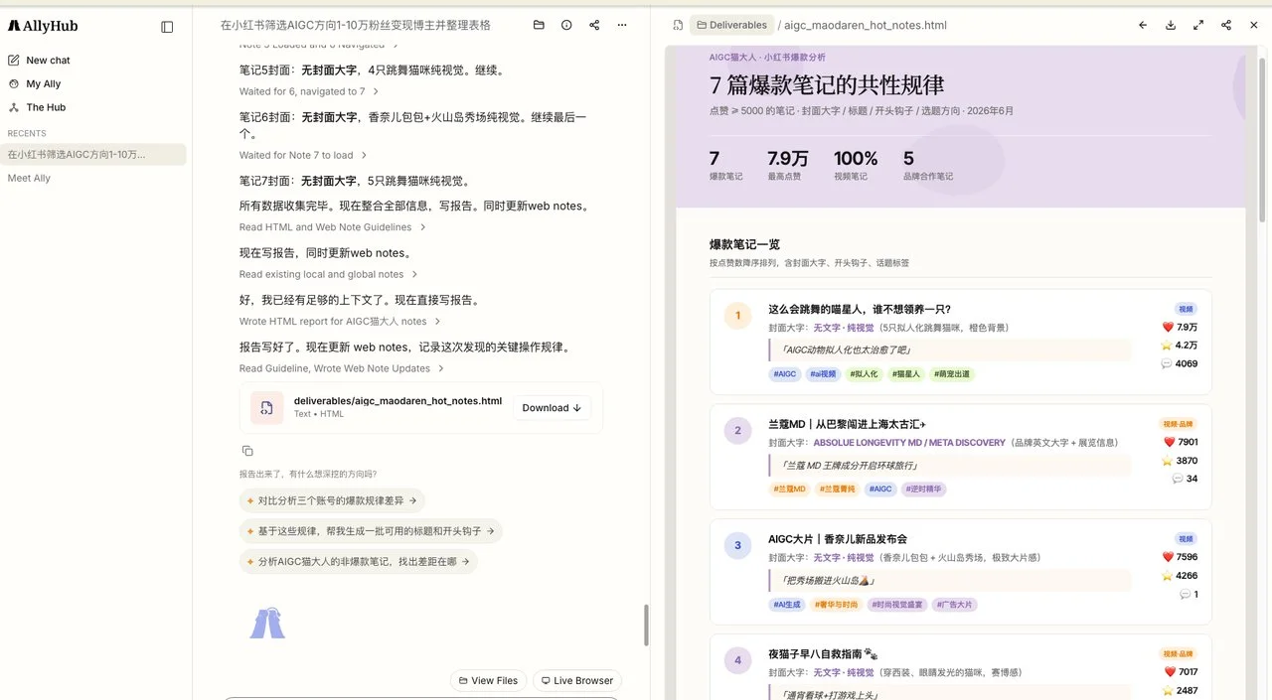Share the conversation from chat header
Screen dimensions: 1272x700
click(594, 25)
